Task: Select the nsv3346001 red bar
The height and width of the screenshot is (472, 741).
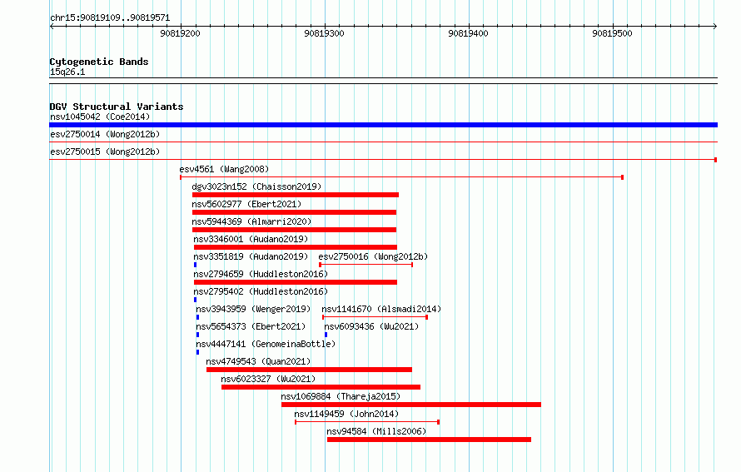Action: pos(296,247)
